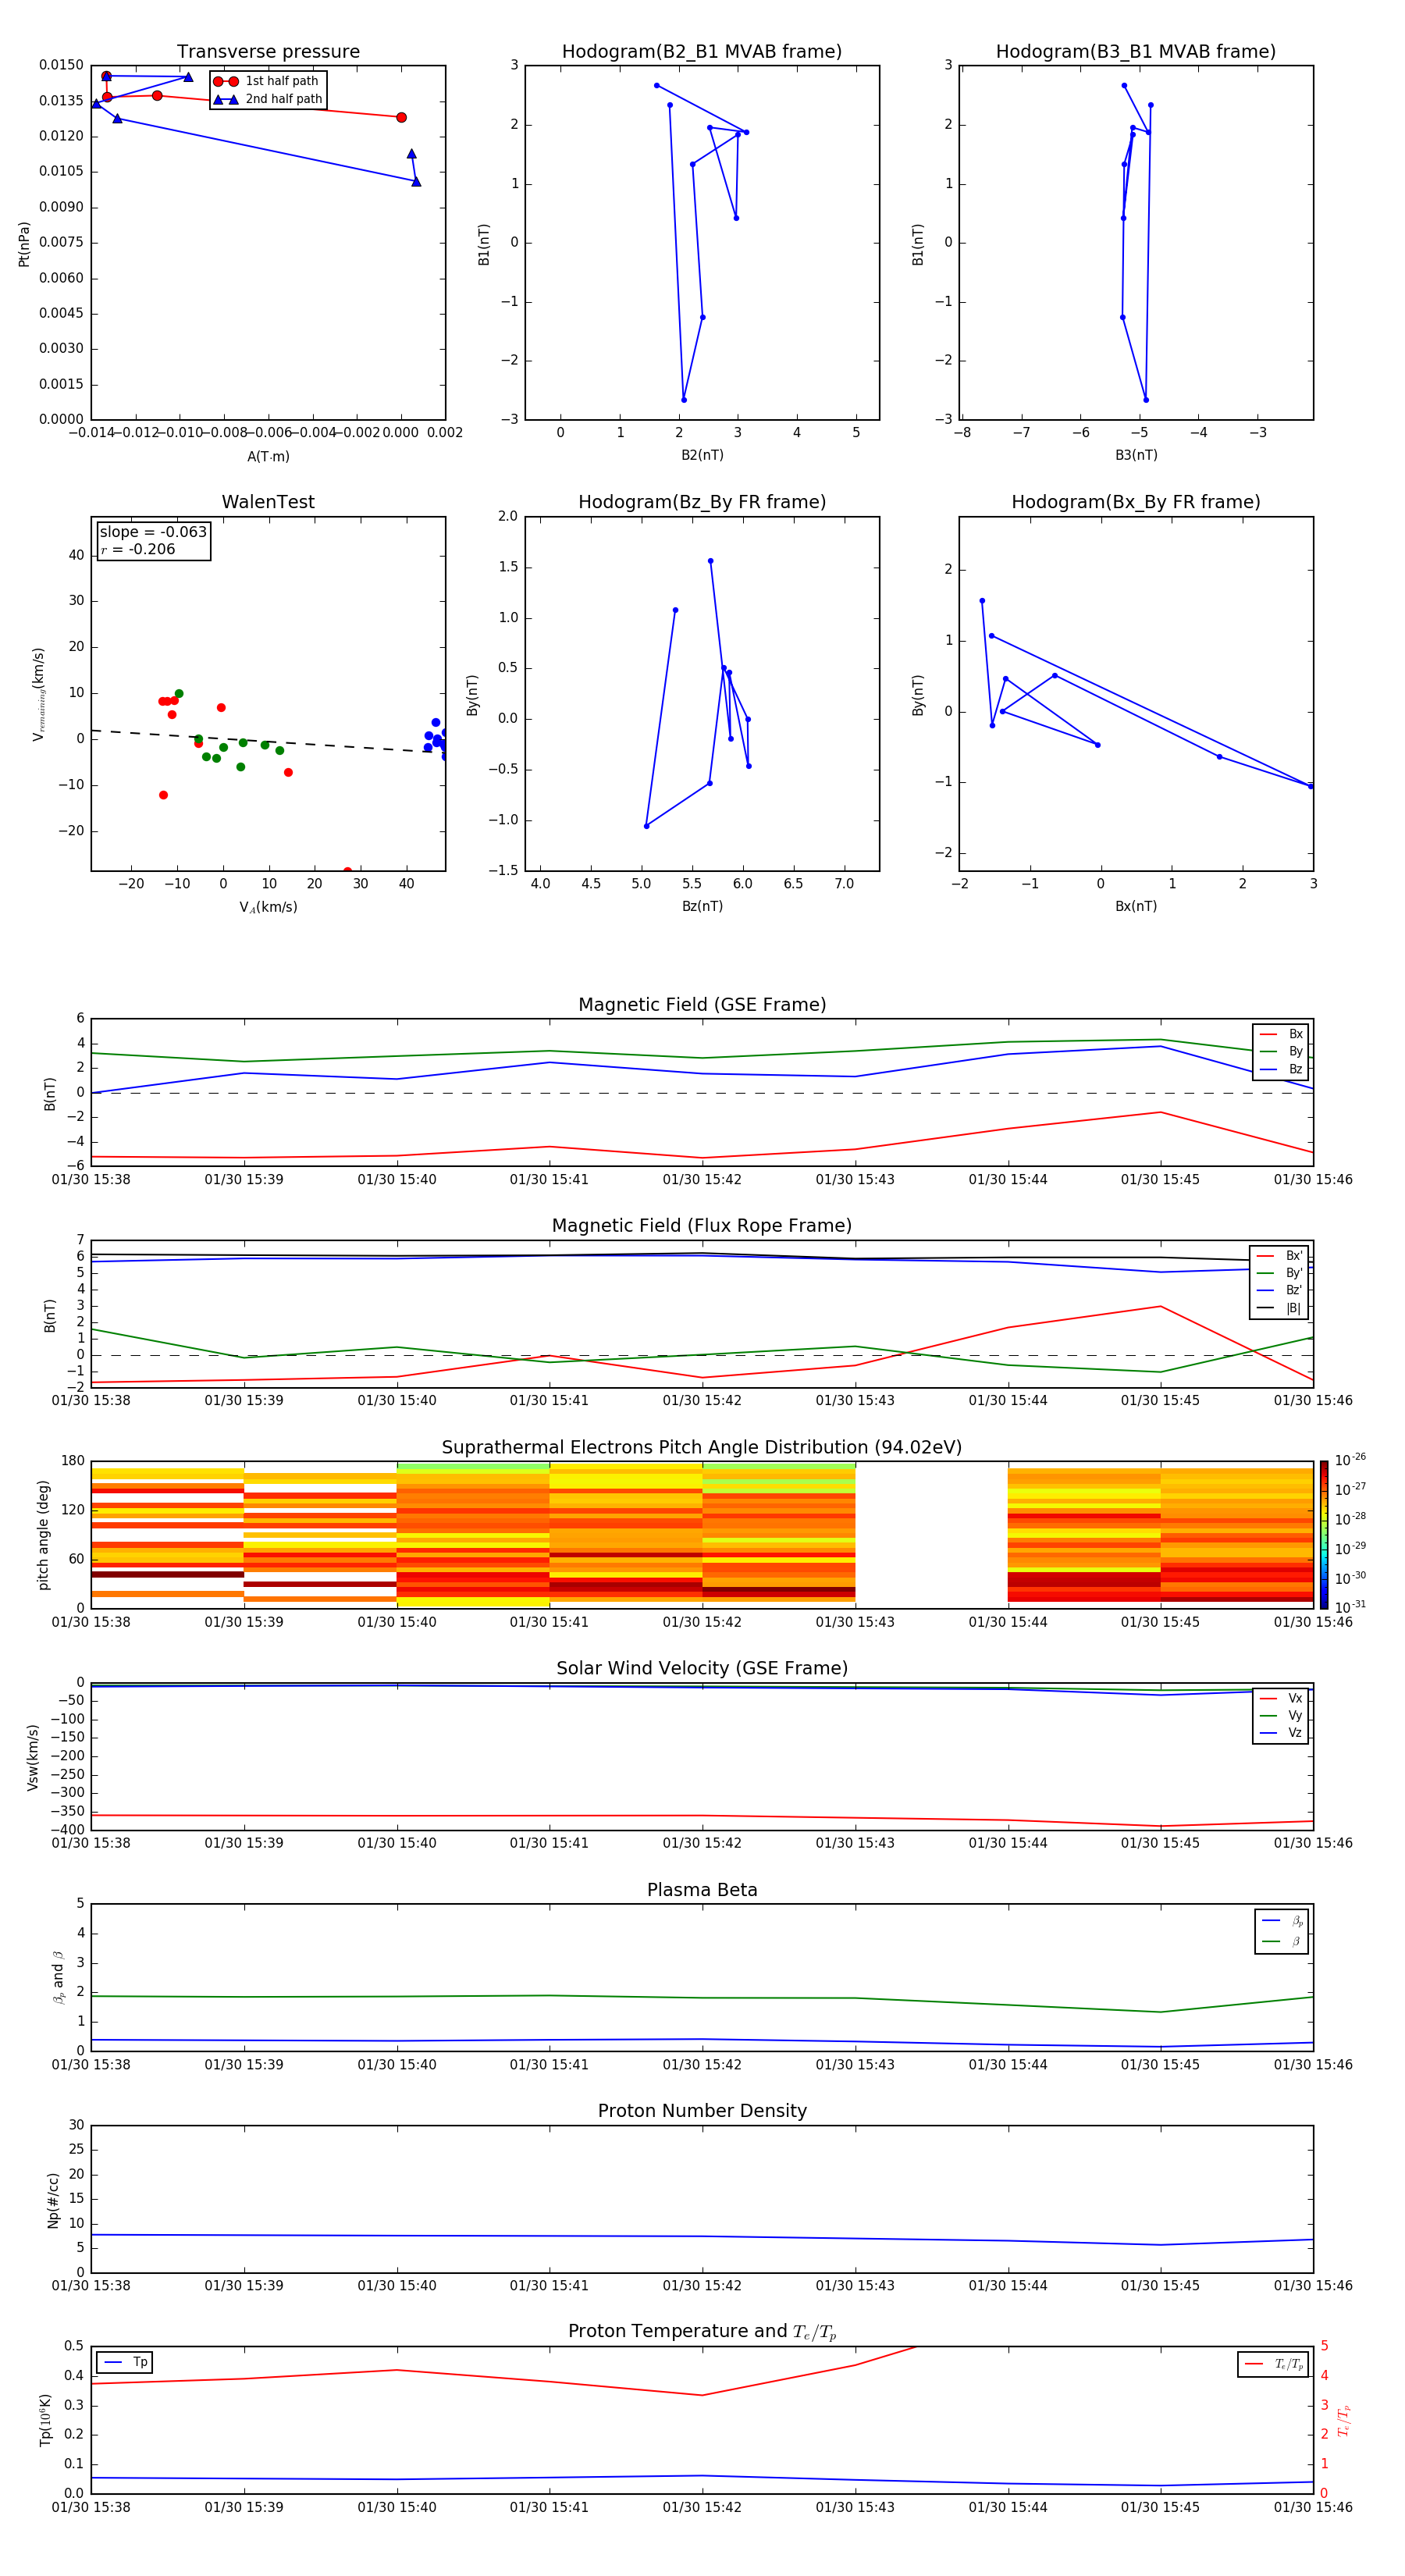Screen dimensions: 1405x2576
Task: Click the |B| legend entry in Flux Rope plot
Action: [1279, 1308]
